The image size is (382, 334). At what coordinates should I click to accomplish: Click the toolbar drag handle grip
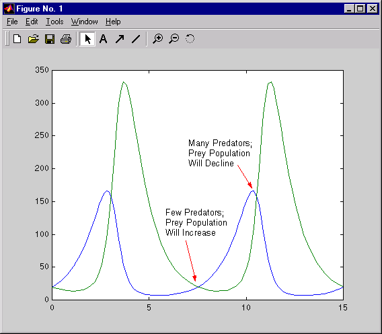7,39
